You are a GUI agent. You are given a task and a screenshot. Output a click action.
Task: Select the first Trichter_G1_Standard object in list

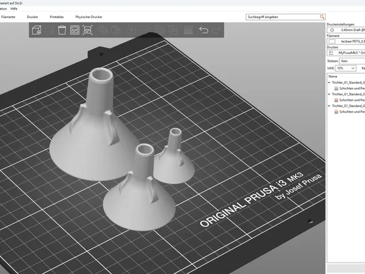tap(348, 82)
